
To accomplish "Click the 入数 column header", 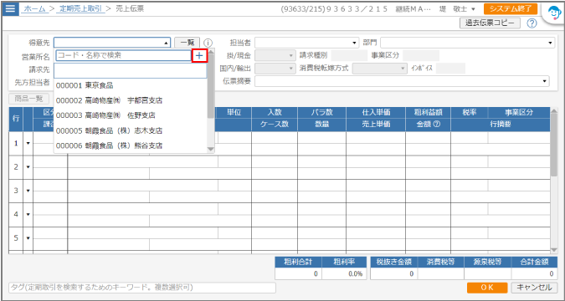I will [x=275, y=112].
